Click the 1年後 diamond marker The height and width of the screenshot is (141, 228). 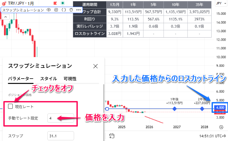point(174,109)
